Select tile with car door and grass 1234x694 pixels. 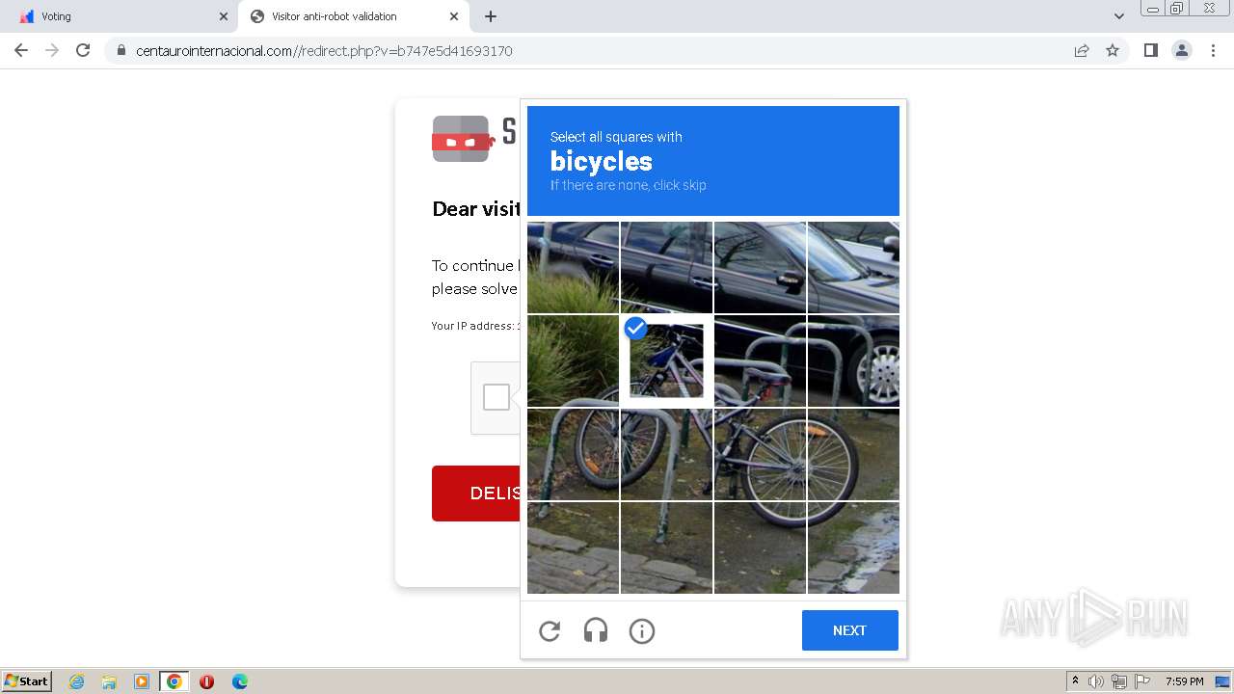point(573,267)
